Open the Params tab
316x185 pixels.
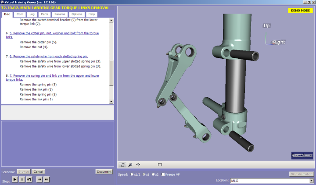tap(60, 14)
